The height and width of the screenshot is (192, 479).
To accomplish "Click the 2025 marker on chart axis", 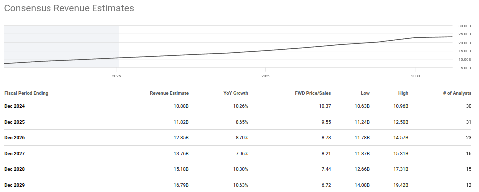I will [x=116, y=76].
